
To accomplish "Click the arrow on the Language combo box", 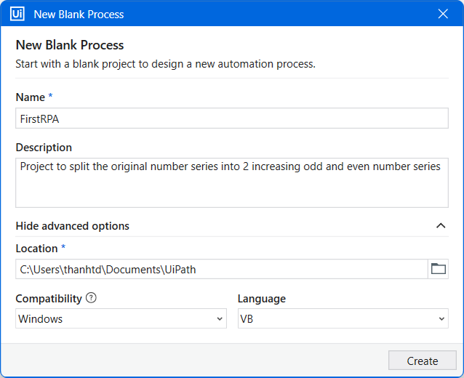I will tap(441, 319).
